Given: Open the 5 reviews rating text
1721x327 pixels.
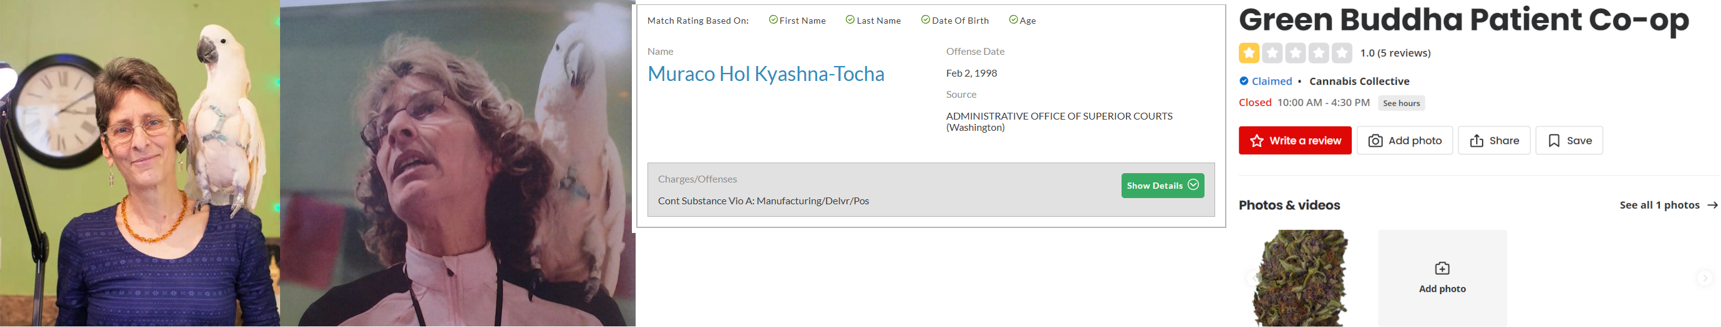Looking at the screenshot, I should [x=1395, y=53].
